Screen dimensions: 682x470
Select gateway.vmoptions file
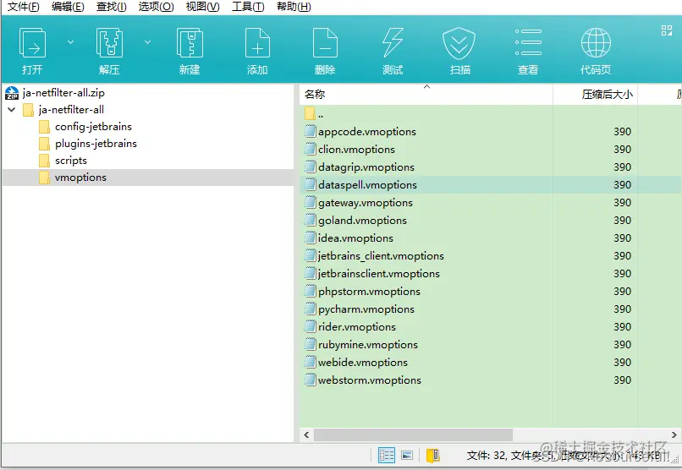(x=366, y=202)
